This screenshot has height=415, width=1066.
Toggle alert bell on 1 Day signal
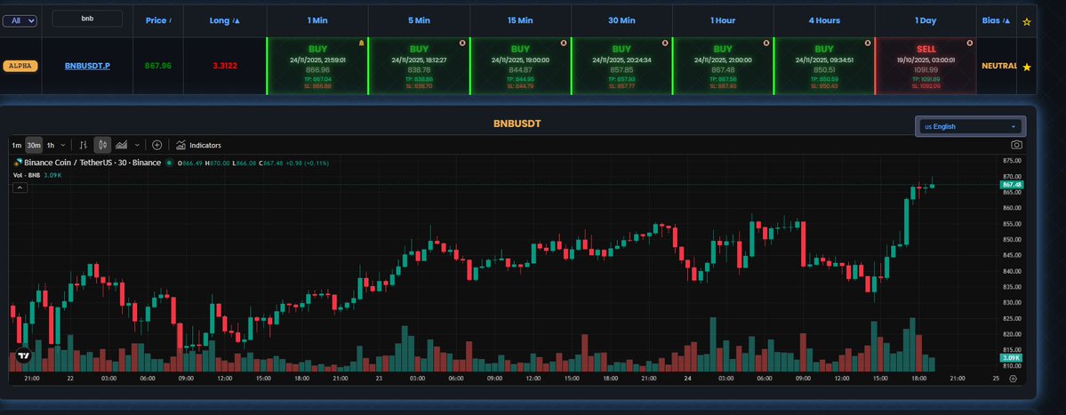(968, 43)
